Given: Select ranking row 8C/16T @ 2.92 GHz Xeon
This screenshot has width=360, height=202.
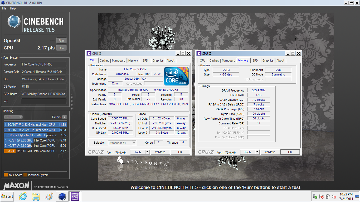Looking at the screenshot, I should click(35, 130).
